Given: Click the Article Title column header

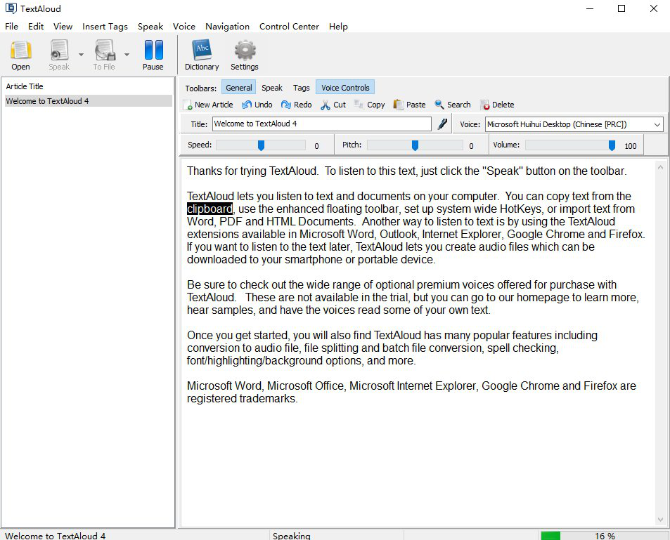Looking at the screenshot, I should [x=25, y=86].
